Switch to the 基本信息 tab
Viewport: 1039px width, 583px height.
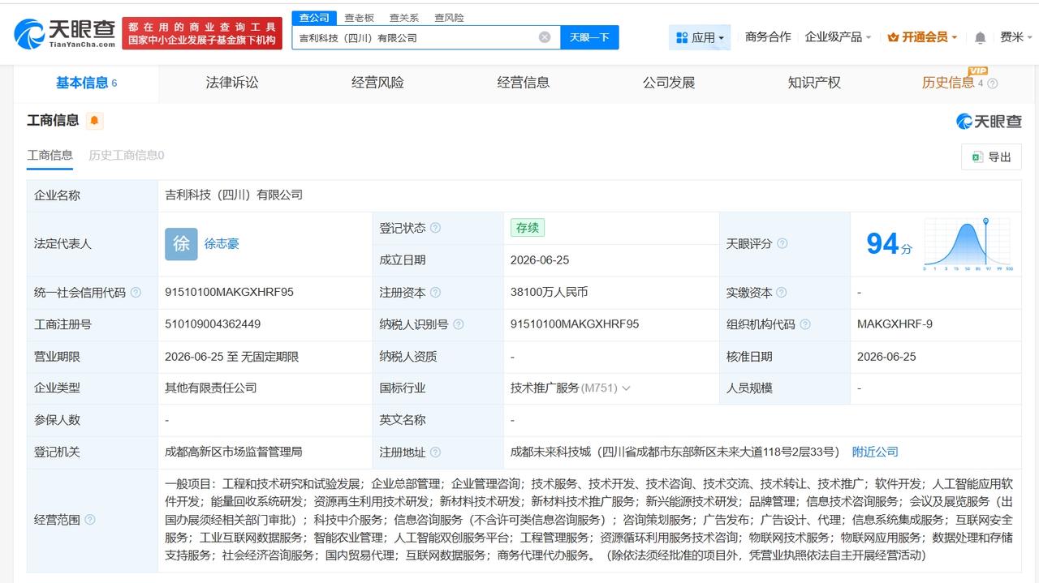(x=86, y=83)
